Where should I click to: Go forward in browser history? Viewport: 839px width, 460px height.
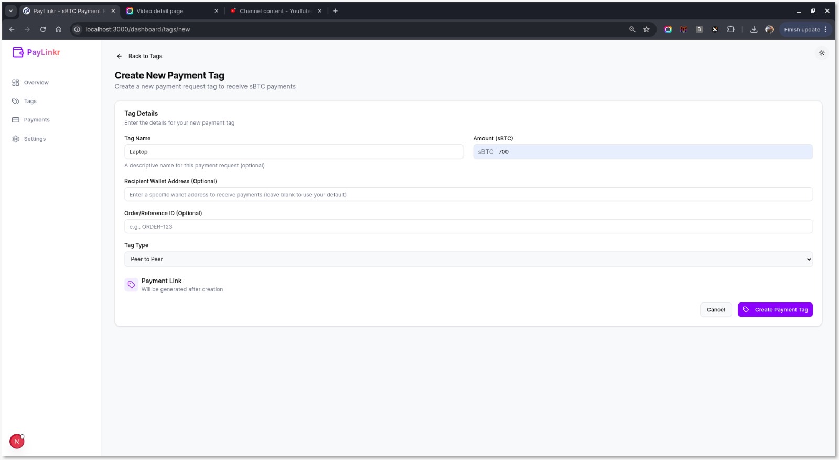coord(27,29)
